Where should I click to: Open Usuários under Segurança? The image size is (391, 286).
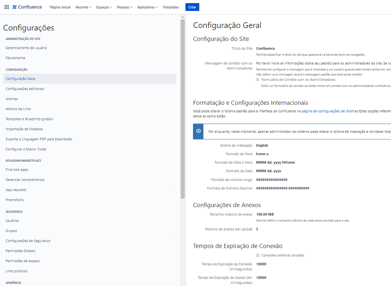point(12,221)
